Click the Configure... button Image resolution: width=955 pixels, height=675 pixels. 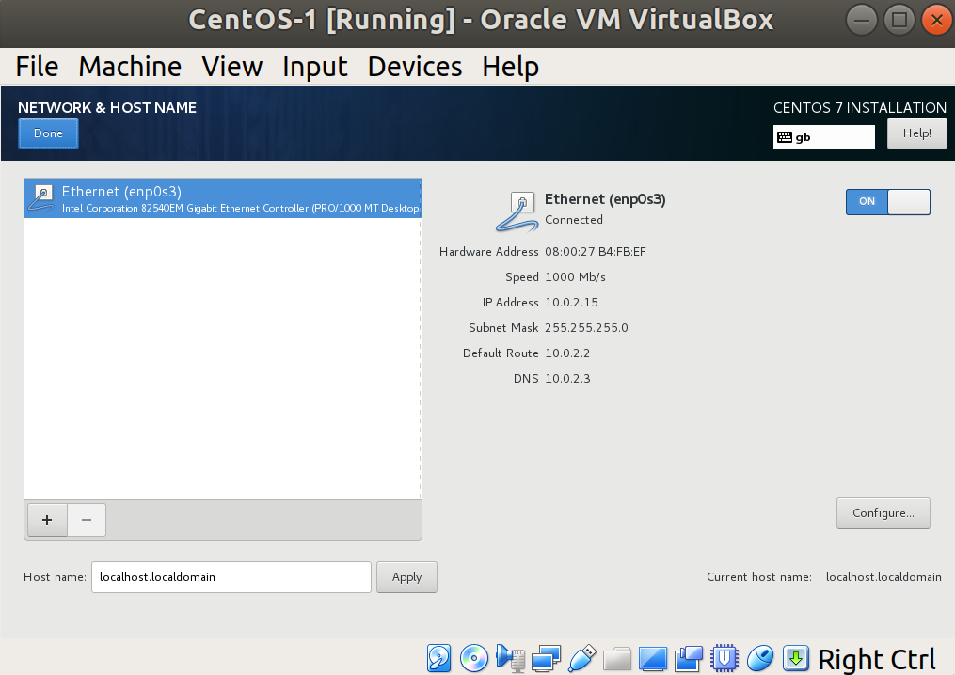883,513
